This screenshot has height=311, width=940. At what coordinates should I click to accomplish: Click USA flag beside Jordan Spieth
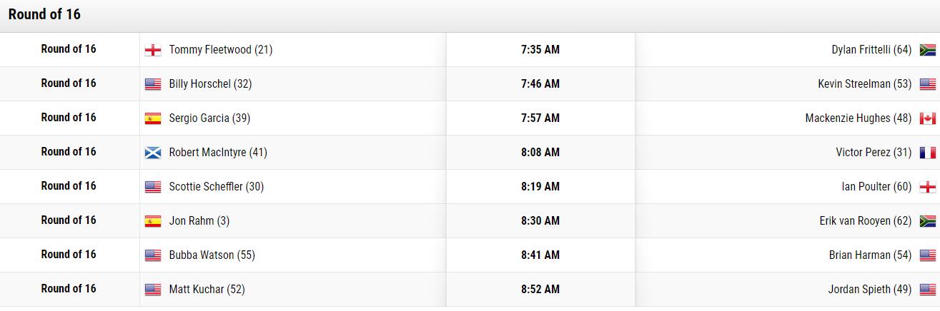click(x=928, y=290)
